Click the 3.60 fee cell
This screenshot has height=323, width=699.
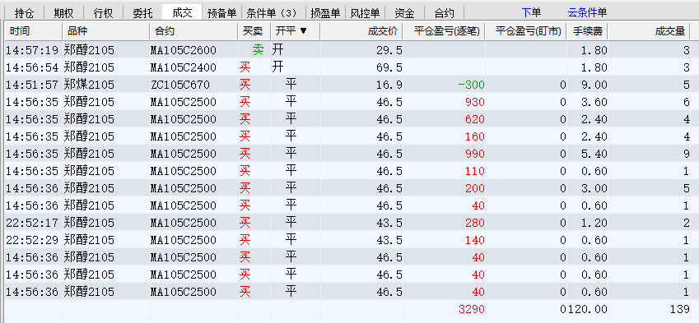coord(594,102)
